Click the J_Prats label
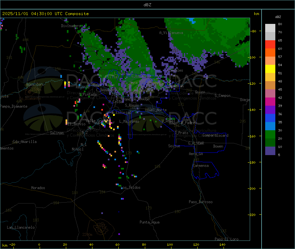The height and width of the screenshot is (249, 295). tap(182, 133)
